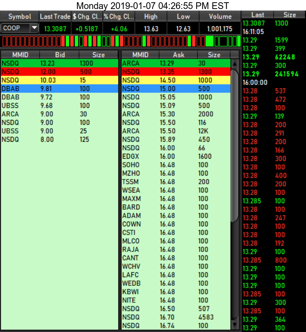Click the ask-side MMID column header
The image size is (306, 332).
point(140,55)
